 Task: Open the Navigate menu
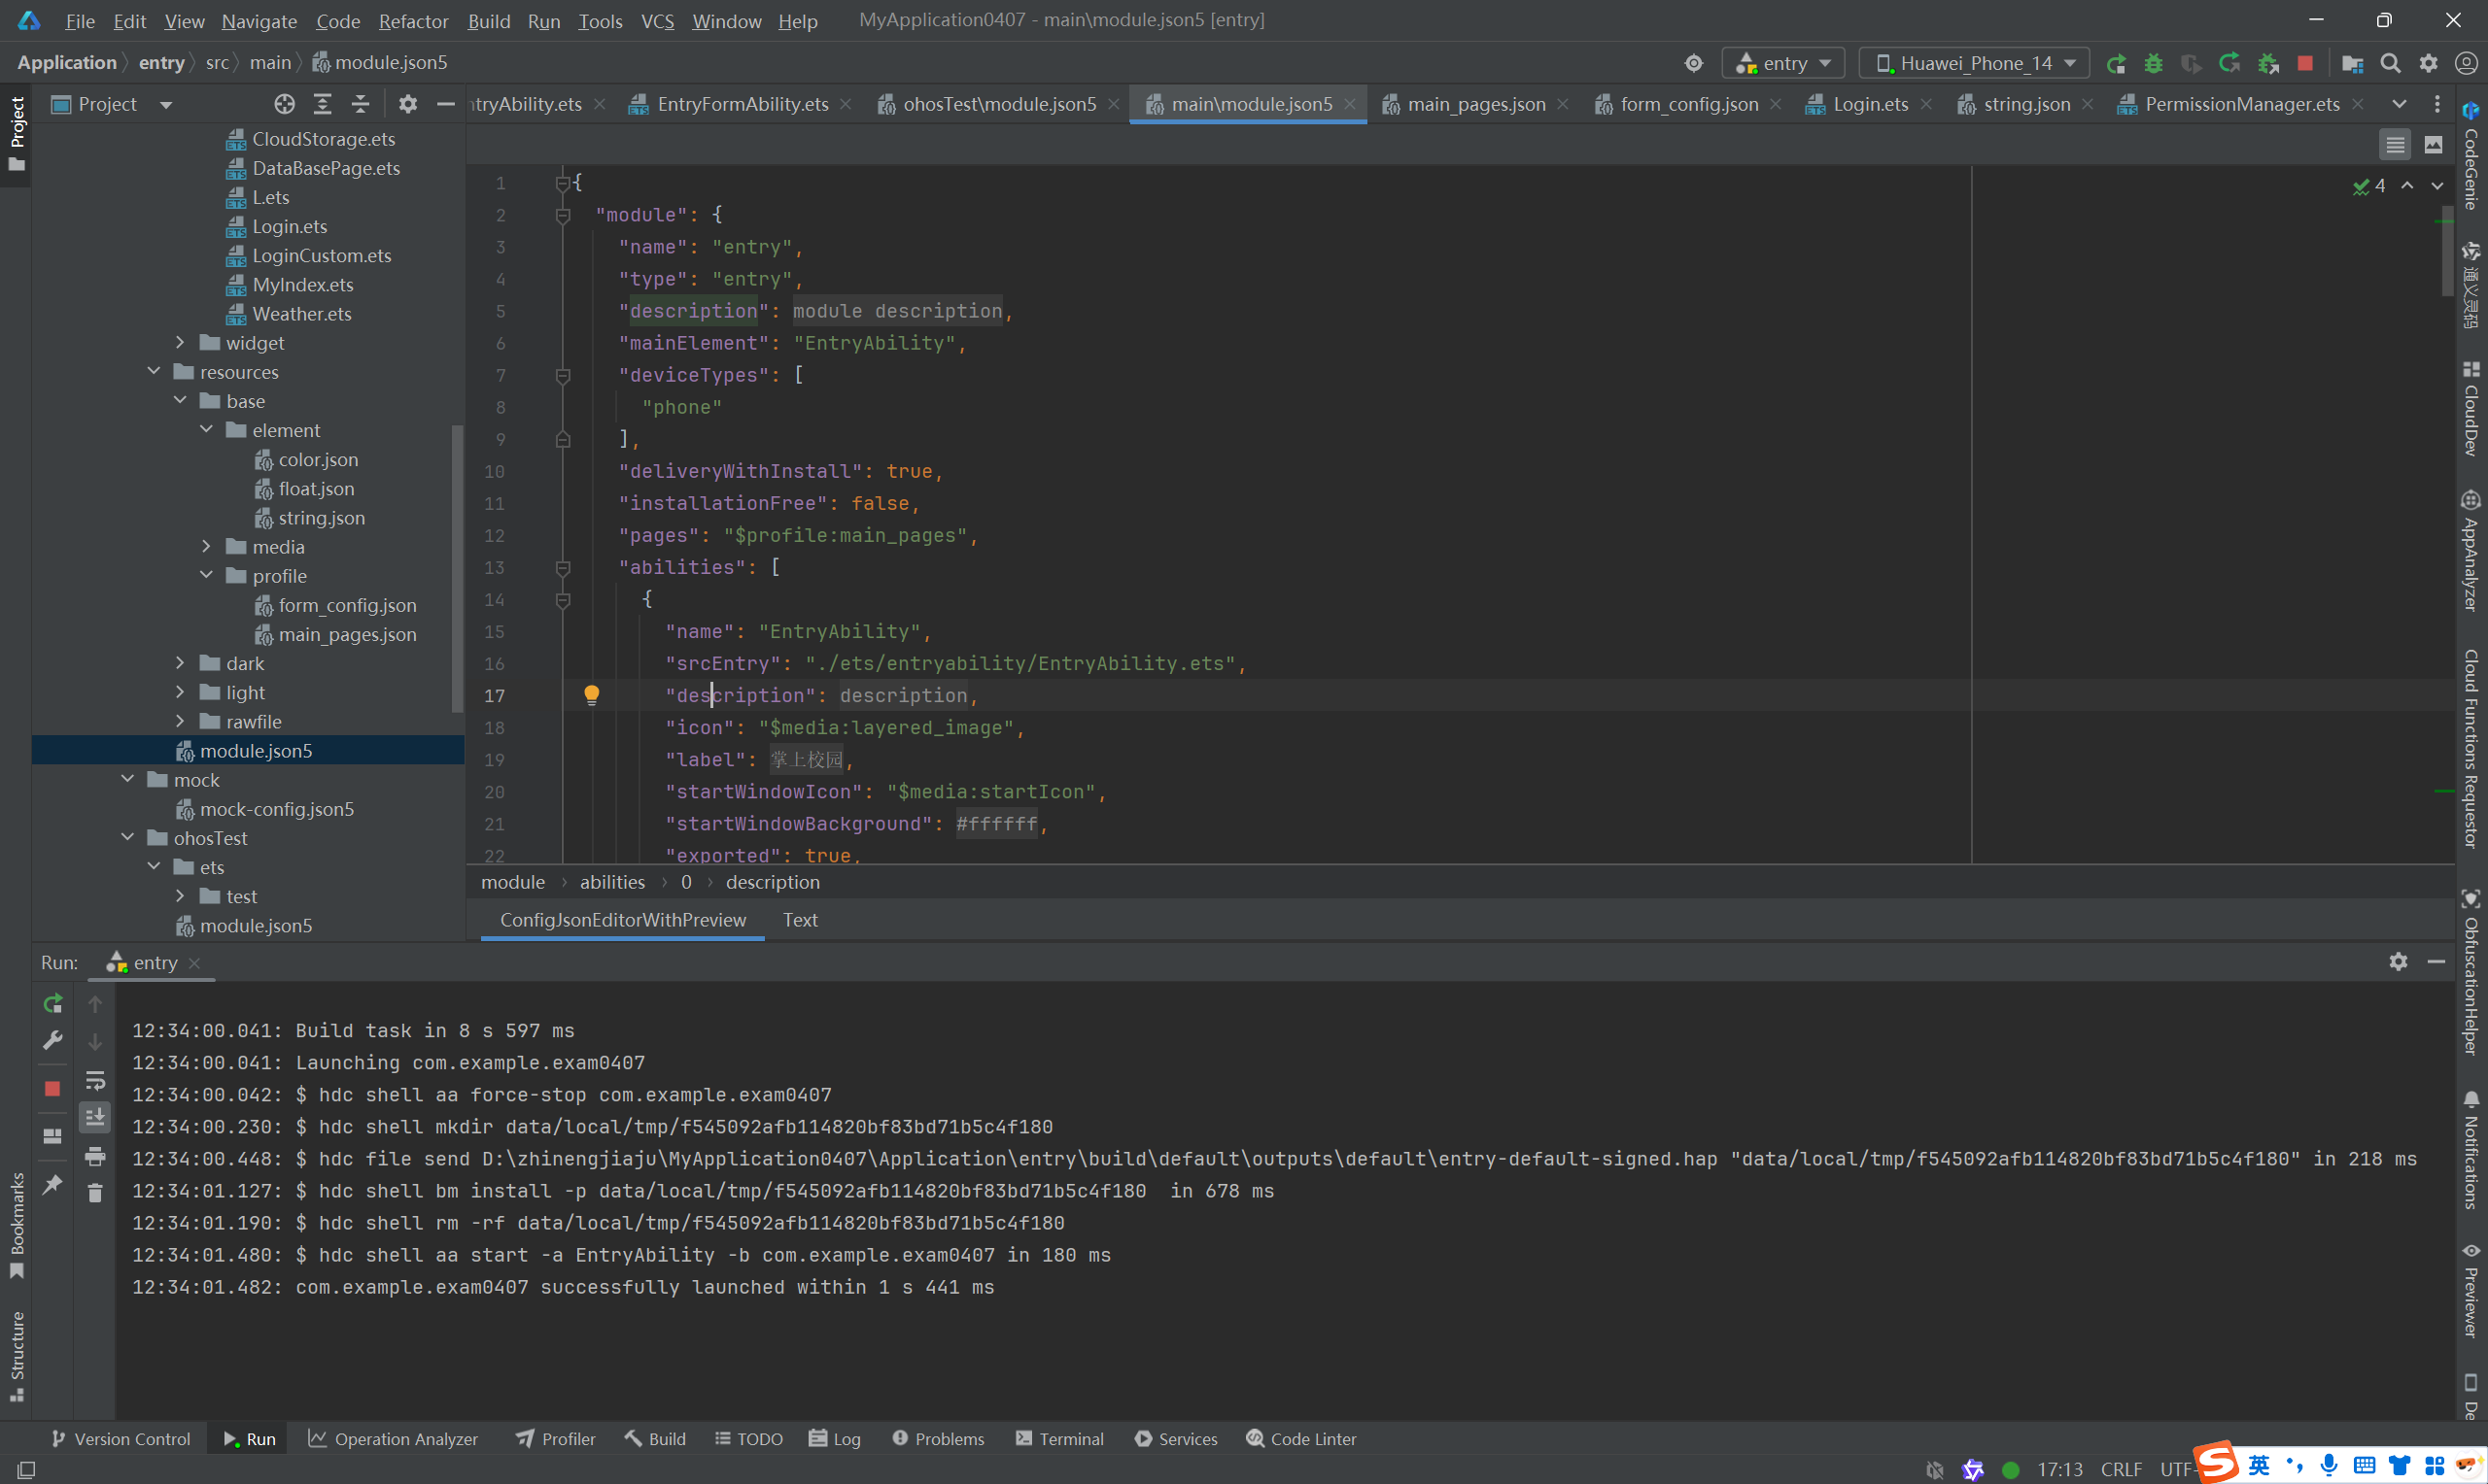click(259, 21)
